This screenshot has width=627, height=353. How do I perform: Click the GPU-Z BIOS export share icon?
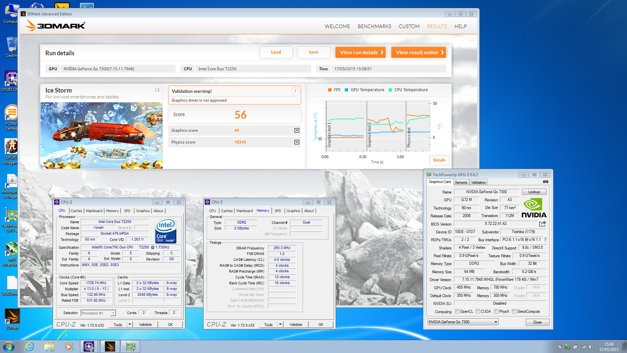tap(542, 224)
